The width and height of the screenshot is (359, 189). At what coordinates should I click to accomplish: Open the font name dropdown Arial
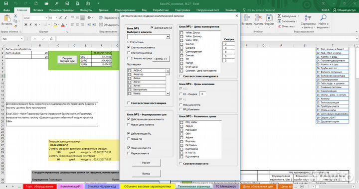46,18
